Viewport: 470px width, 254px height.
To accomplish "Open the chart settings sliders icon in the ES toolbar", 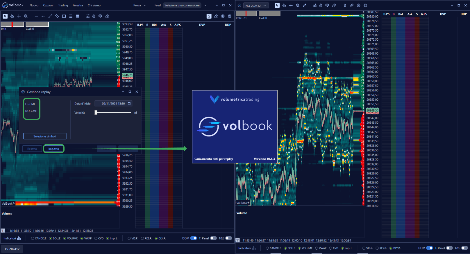I will pos(88,16).
